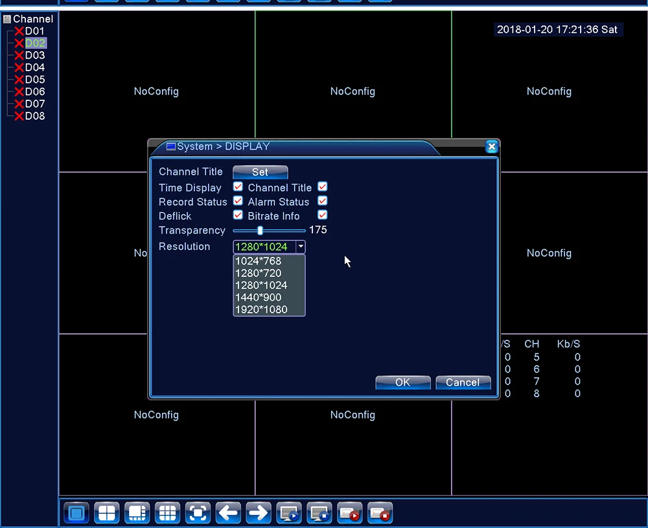The image size is (648, 528).
Task: Cancel the display settings dialog
Action: coord(463,382)
